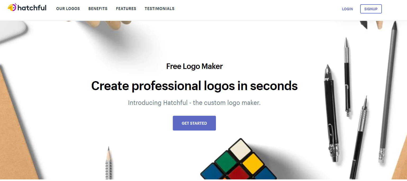Viewport: 407px width, 181px height.
Task: Click the gray pencil with eraser at the right
Action: coord(388,92)
